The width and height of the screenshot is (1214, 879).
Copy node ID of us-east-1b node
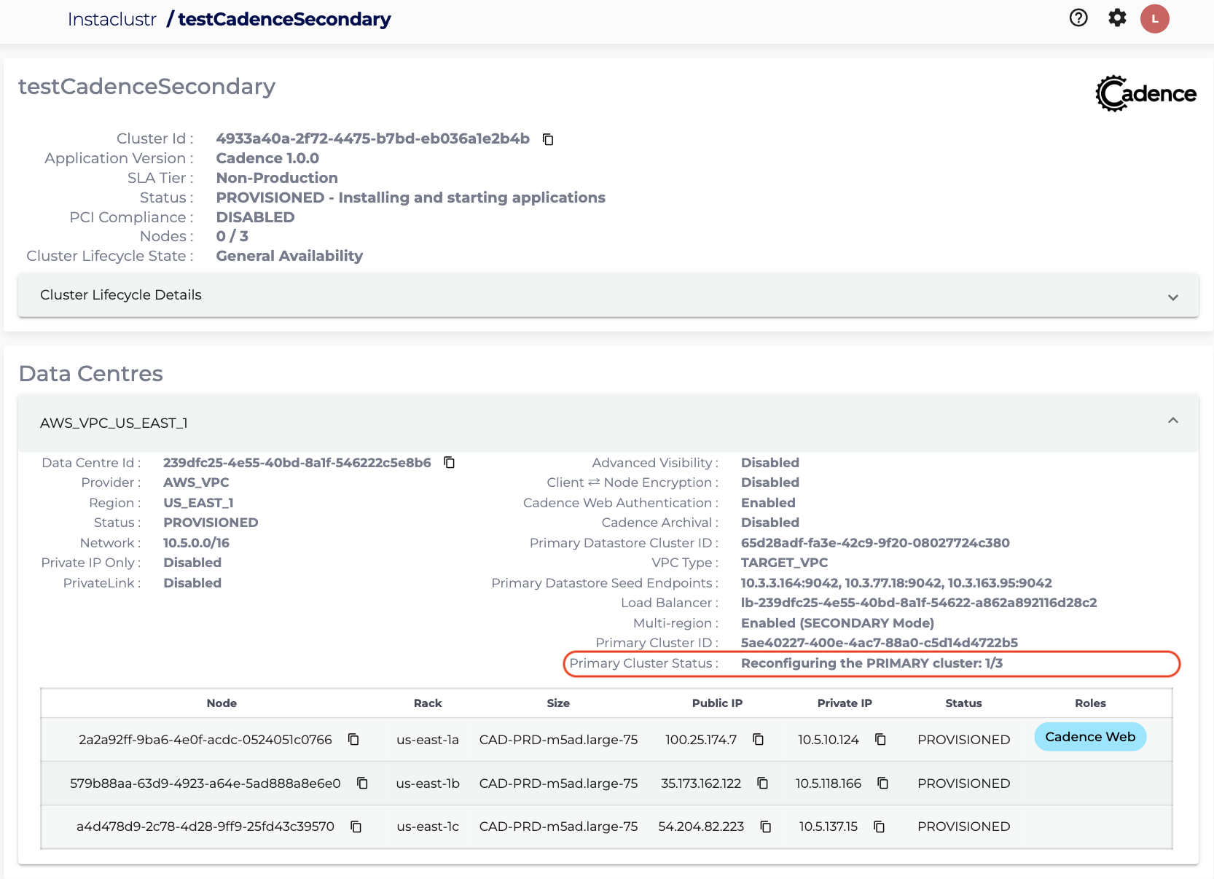point(362,784)
